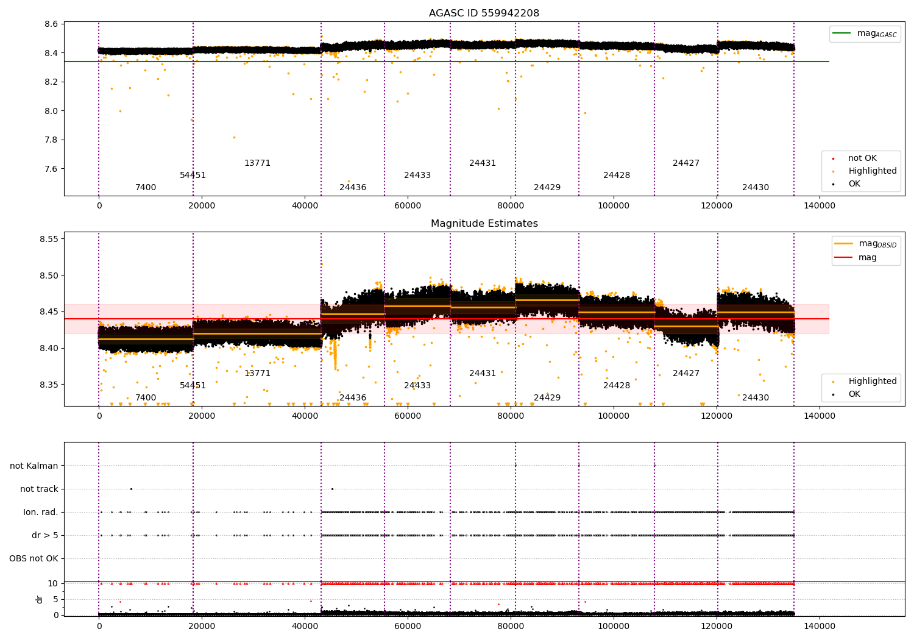
Task: Click the 100000 tick label under the middle plot
Action: [614, 416]
